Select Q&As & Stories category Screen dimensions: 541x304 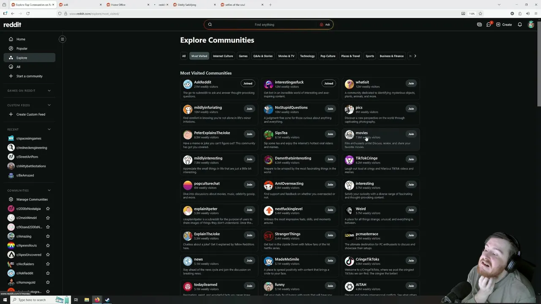pos(263,56)
